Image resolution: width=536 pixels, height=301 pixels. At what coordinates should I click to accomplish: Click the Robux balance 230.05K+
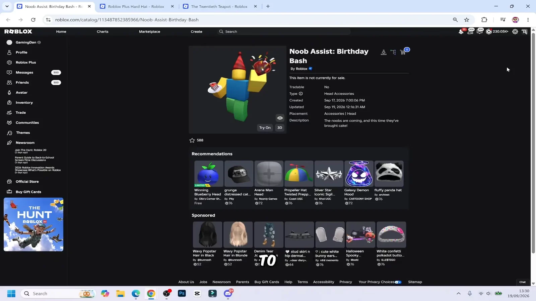(x=497, y=31)
